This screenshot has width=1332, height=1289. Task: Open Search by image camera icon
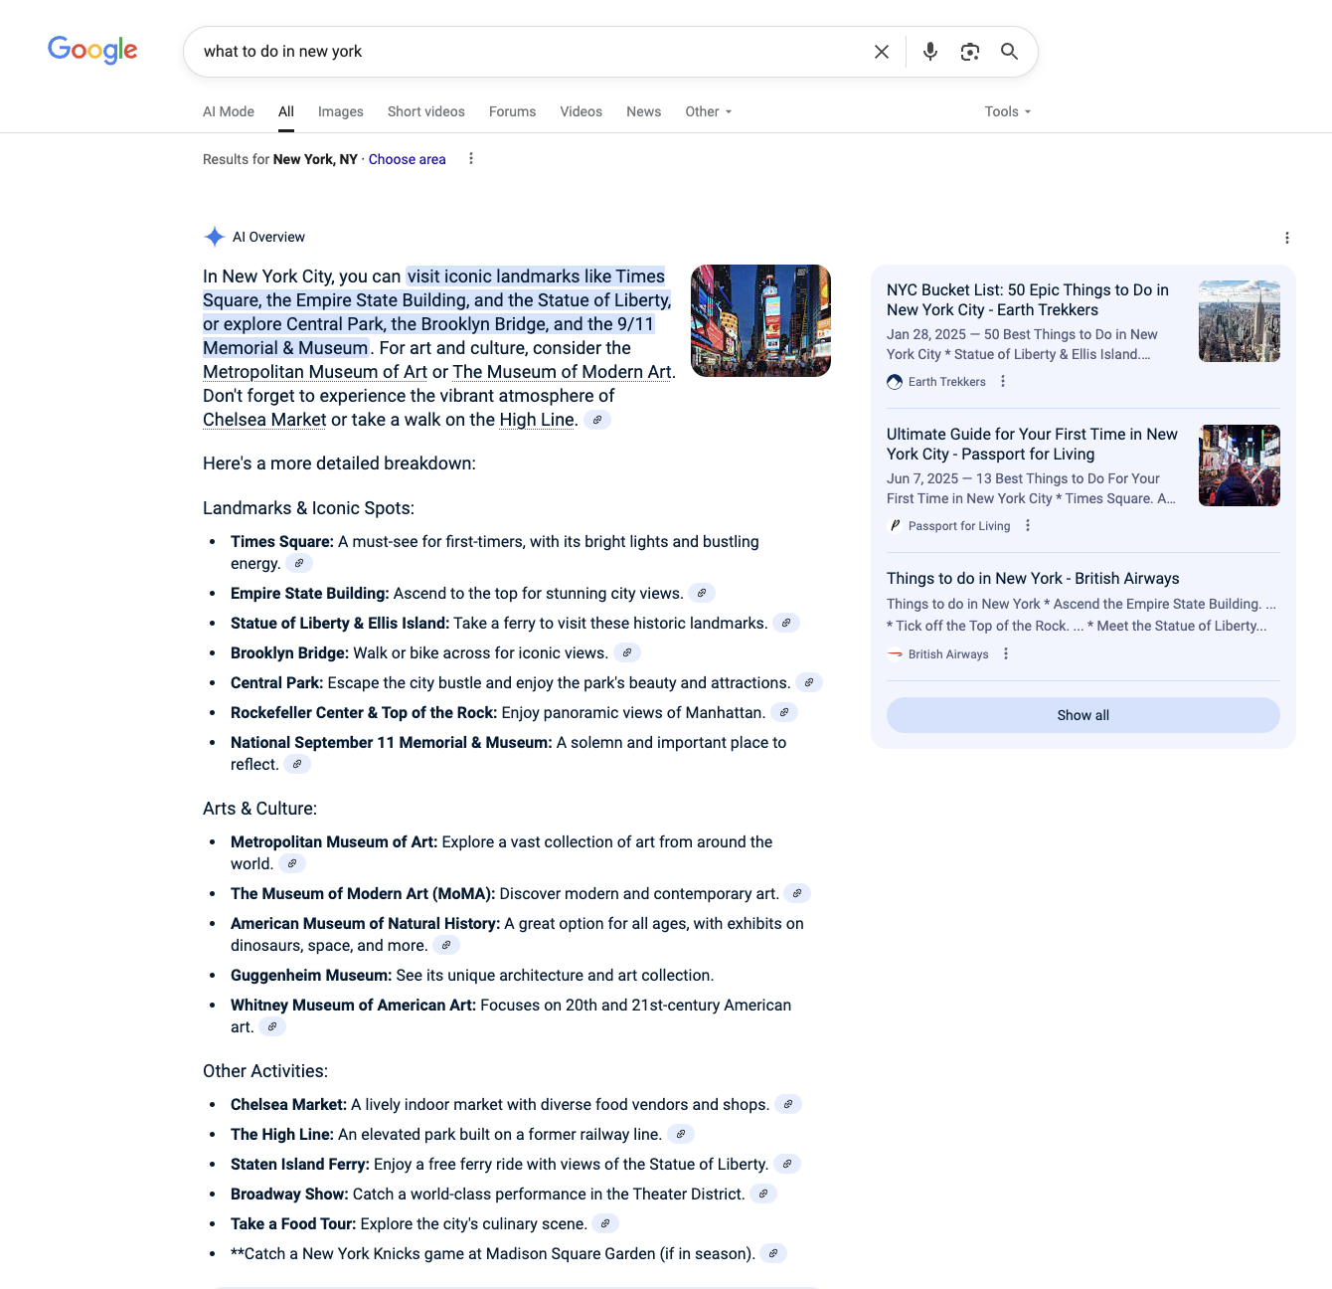970,52
